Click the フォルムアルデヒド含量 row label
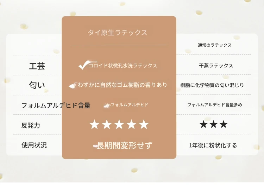Viewport: 264px width, 186px height. point(56,105)
